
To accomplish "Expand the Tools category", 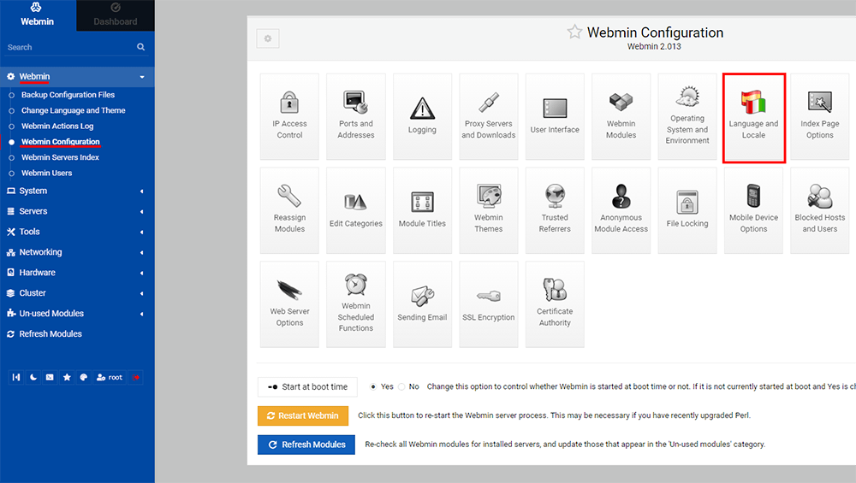I will 77,232.
